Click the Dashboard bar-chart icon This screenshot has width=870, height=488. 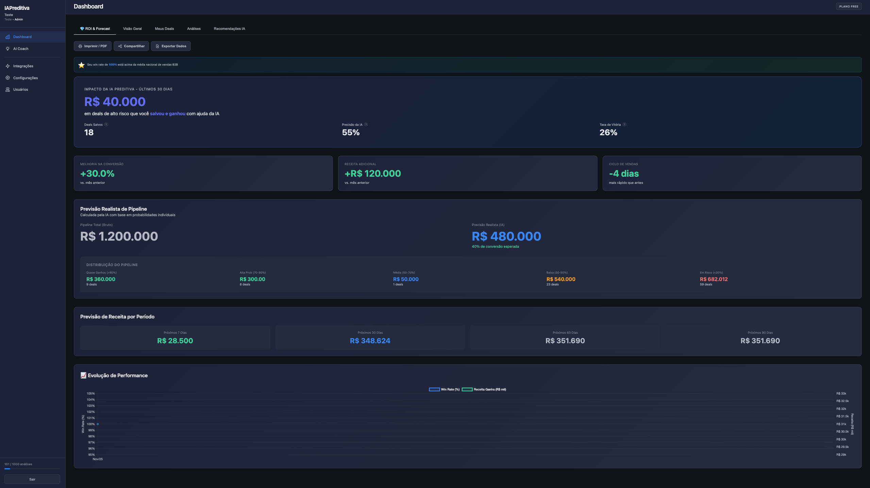(8, 37)
